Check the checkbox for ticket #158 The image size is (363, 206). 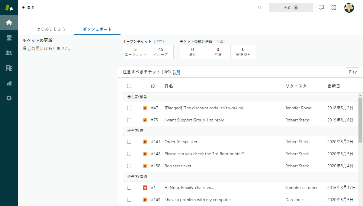click(x=129, y=166)
